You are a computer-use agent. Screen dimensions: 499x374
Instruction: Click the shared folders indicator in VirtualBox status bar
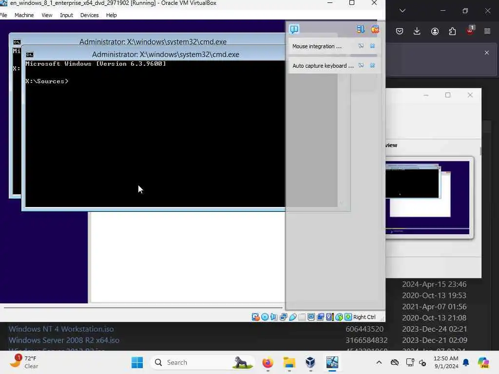click(x=302, y=317)
